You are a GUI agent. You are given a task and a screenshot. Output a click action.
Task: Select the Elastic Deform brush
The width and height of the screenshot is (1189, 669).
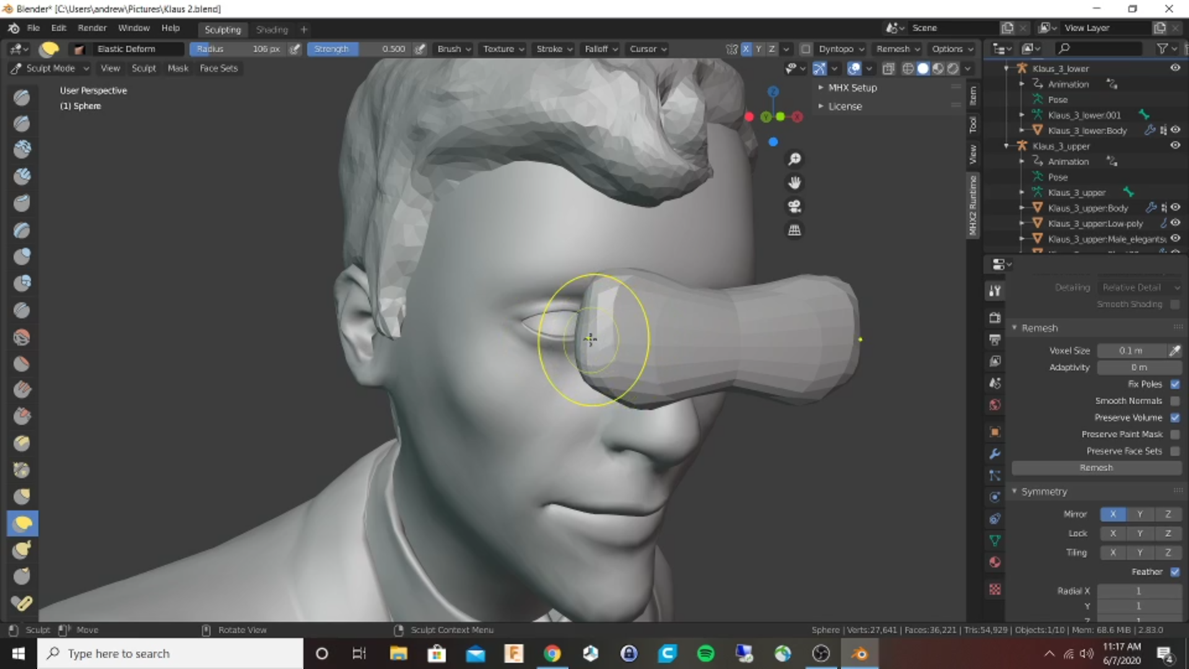tap(22, 523)
